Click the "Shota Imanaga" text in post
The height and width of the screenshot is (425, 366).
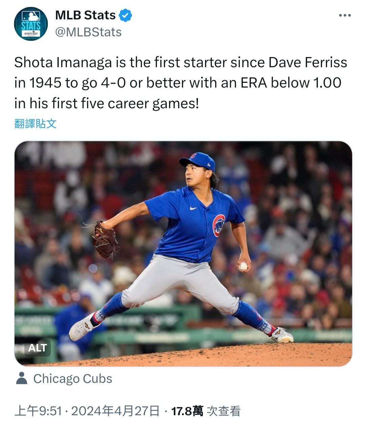pos(63,62)
